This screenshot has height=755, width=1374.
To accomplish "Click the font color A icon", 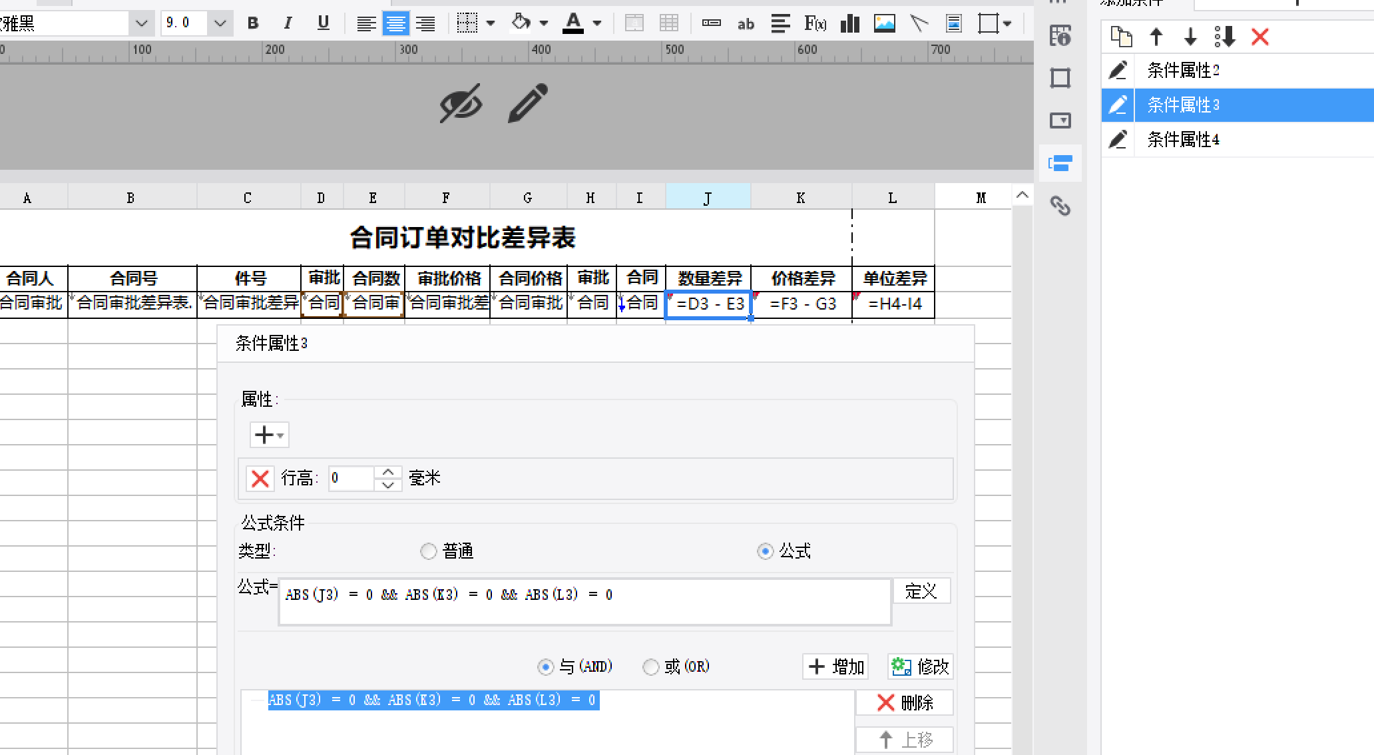I will pos(573,23).
